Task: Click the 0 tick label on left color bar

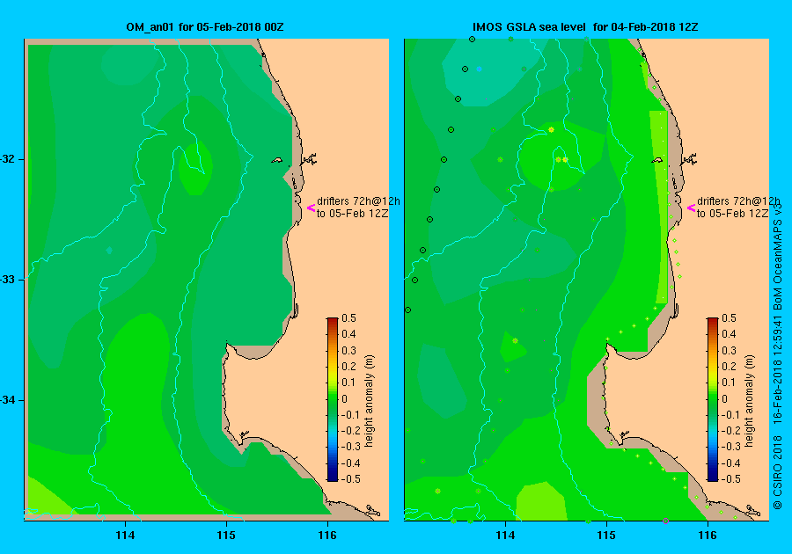Action: pyautogui.click(x=344, y=399)
